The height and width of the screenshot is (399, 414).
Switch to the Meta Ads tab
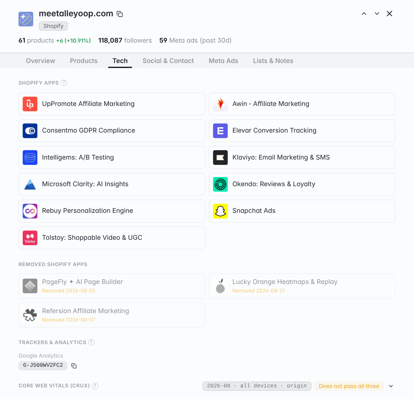point(223,61)
